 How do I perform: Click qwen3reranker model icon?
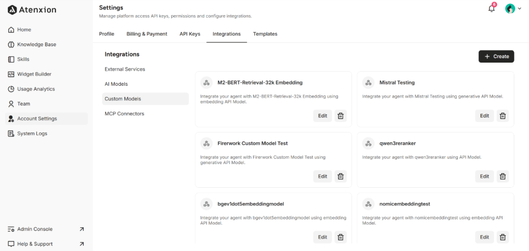click(368, 143)
